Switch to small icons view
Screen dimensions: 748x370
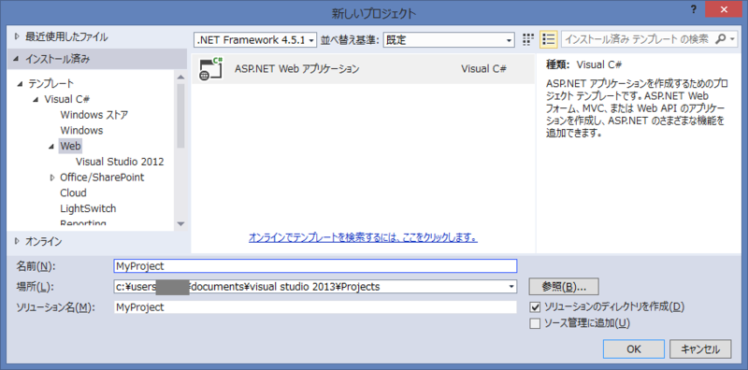[527, 39]
